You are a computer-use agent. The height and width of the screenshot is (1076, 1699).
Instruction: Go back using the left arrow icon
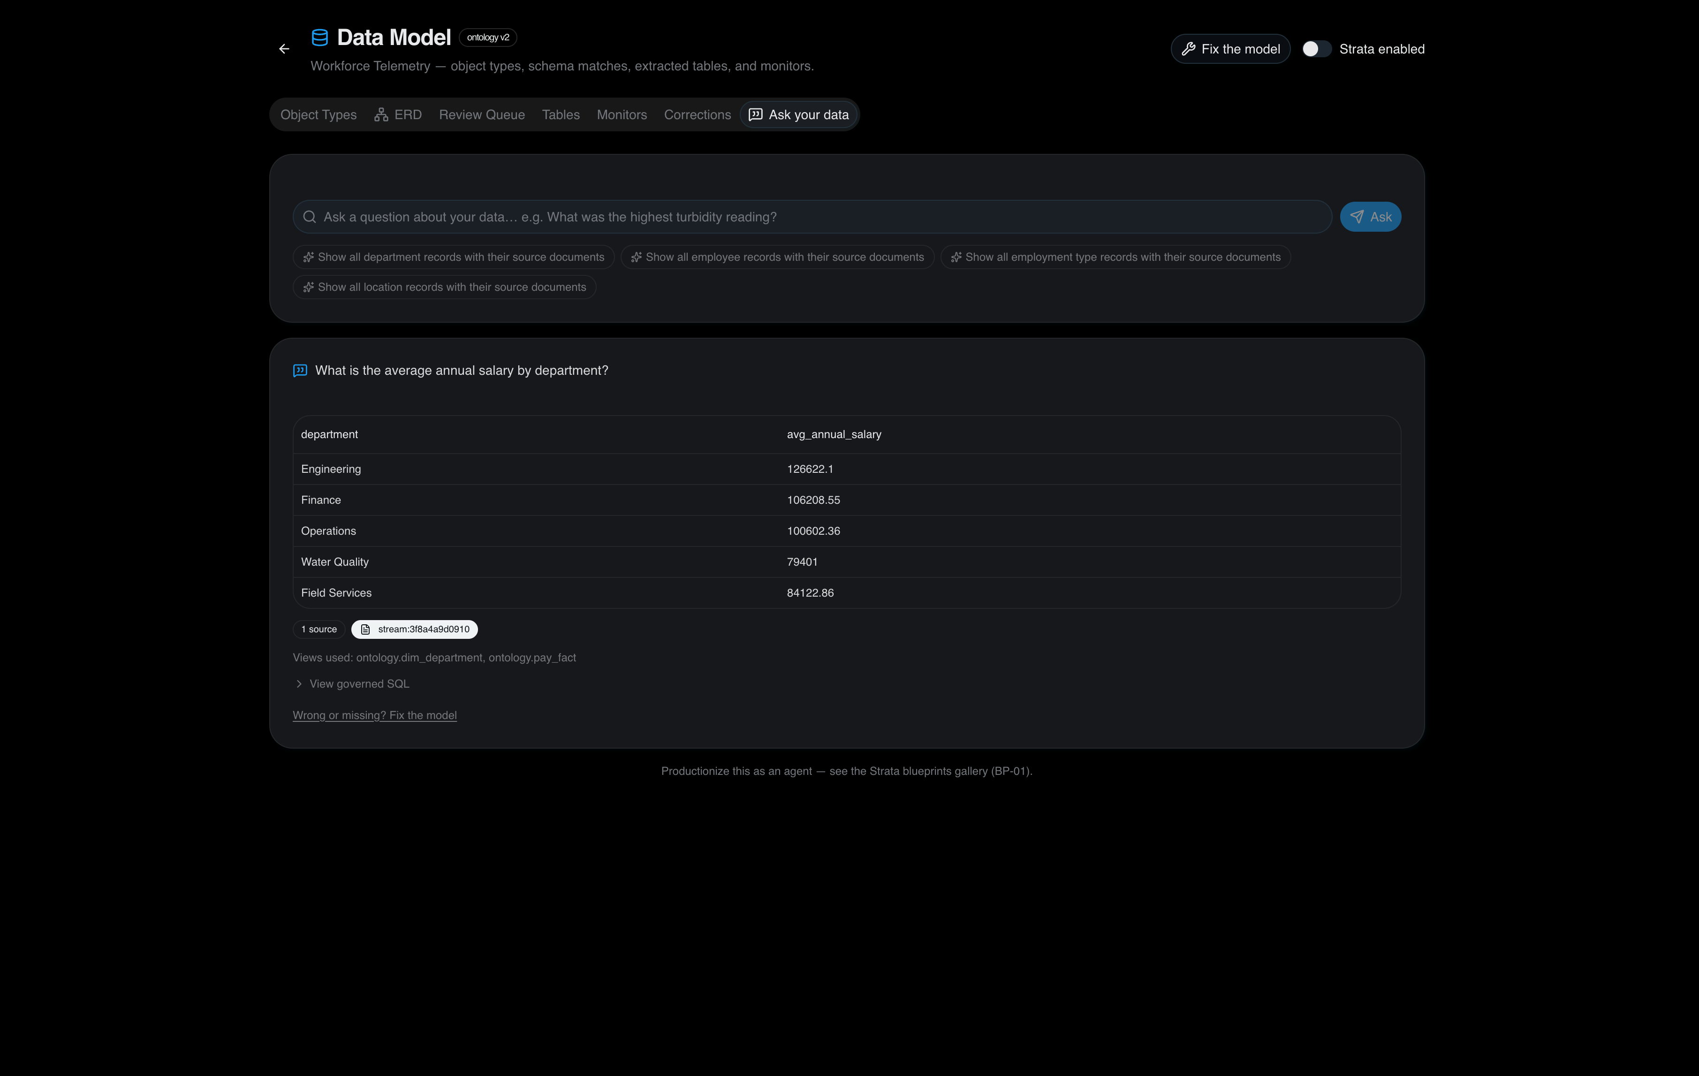284,49
